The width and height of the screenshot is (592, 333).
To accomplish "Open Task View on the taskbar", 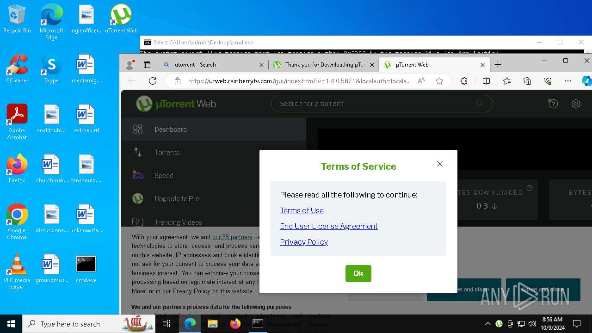I will pyautogui.click(x=166, y=324).
